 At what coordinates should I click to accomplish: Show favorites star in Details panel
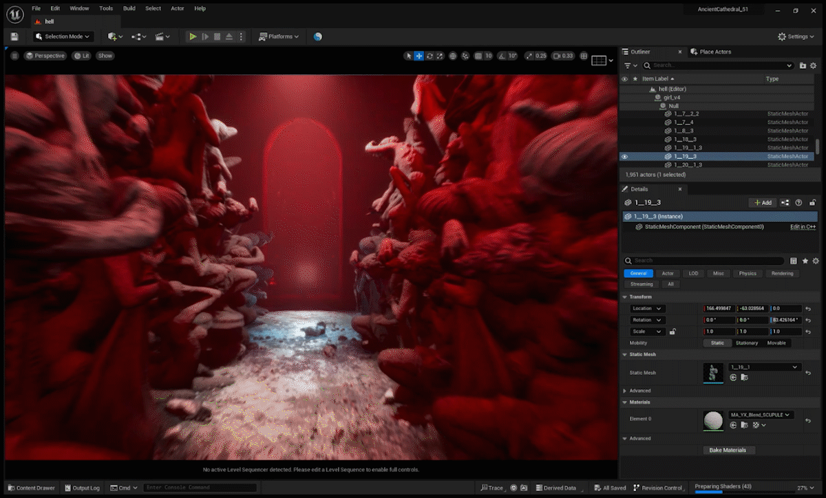[x=805, y=261]
